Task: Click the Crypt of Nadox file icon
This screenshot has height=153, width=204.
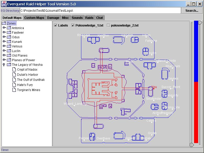Action: click(x=14, y=69)
